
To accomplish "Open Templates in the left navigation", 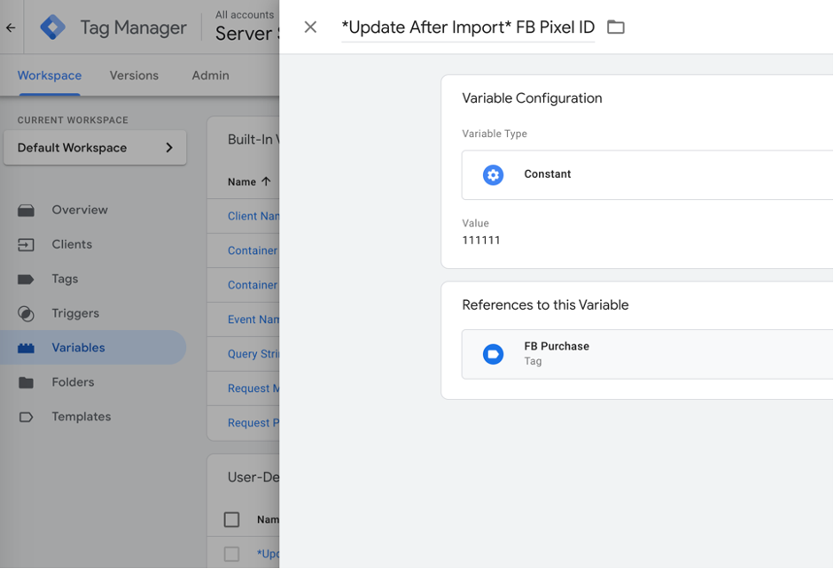I will [x=81, y=417].
